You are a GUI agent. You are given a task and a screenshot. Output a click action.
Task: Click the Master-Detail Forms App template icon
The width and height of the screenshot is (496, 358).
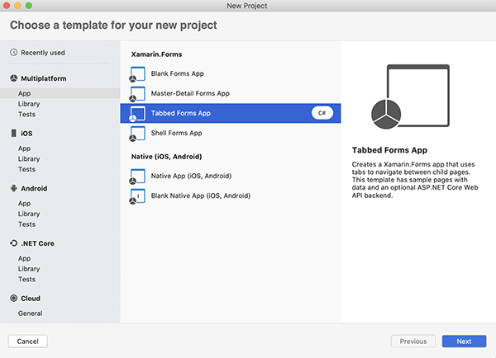pos(137,94)
